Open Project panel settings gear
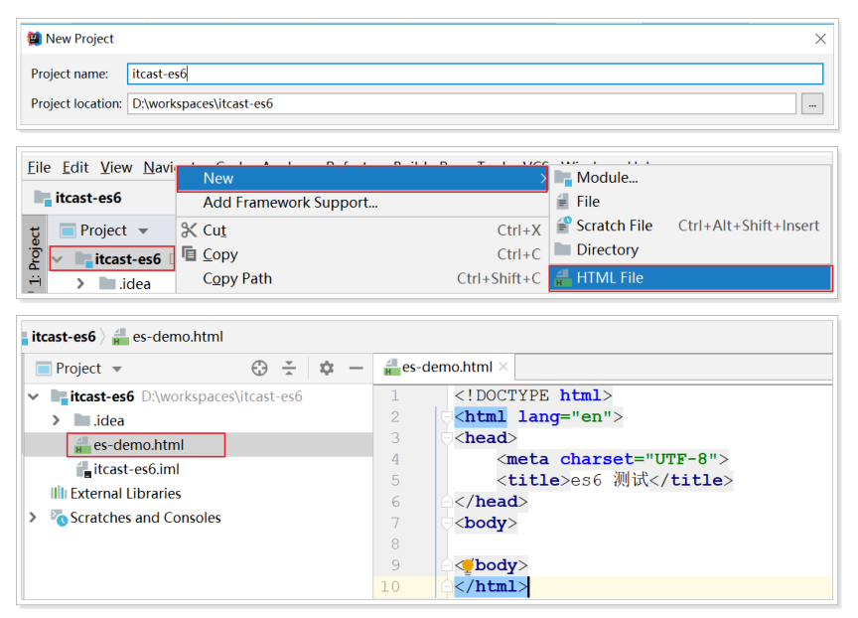858x618 pixels. (x=327, y=369)
